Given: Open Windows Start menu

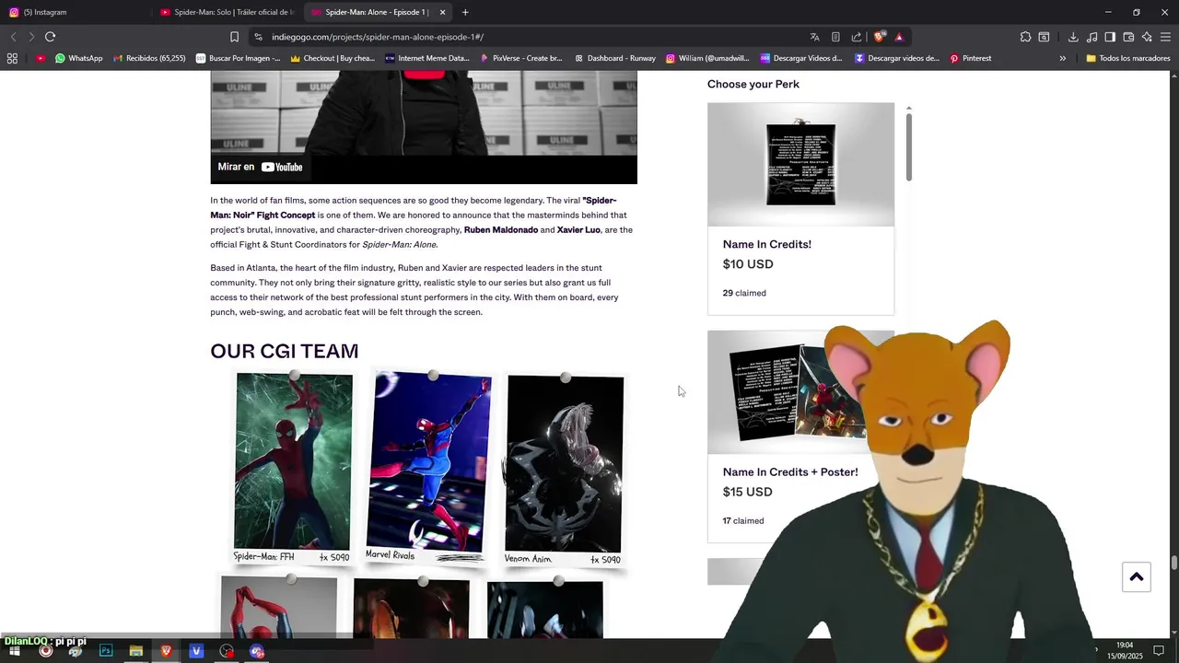Looking at the screenshot, I should 15,651.
